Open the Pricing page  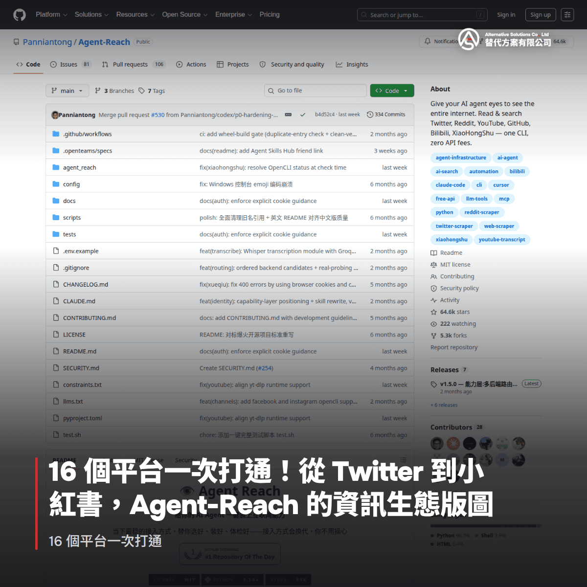pyautogui.click(x=270, y=15)
